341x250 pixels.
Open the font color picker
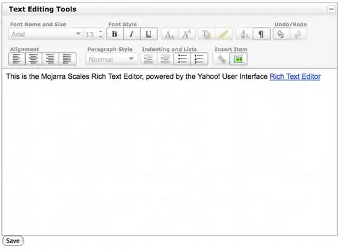(x=206, y=34)
